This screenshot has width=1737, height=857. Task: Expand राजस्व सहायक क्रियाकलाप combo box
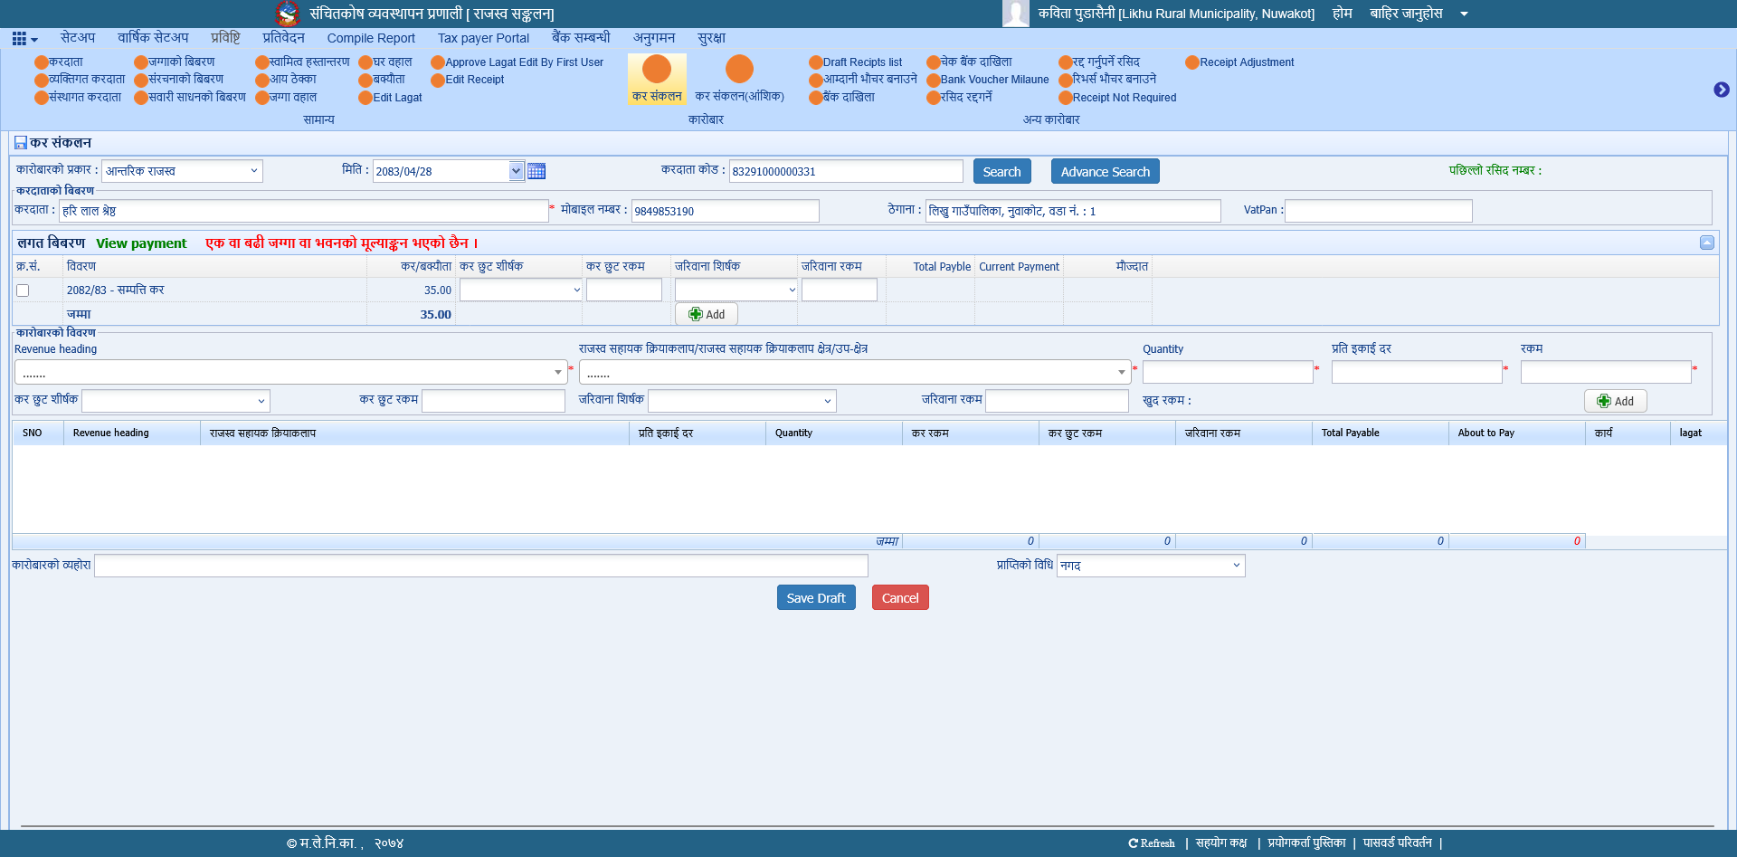tap(856, 372)
